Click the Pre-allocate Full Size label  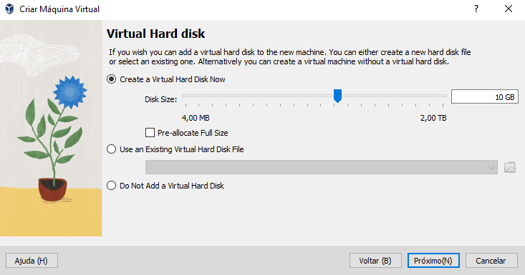pos(193,133)
